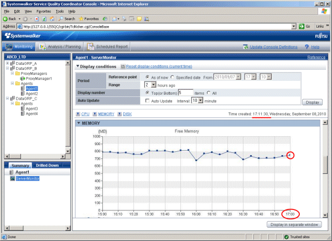Click the Print icon in the IE toolbar
Image resolution: width=332 pixels, height=241 pixels.
124,19
